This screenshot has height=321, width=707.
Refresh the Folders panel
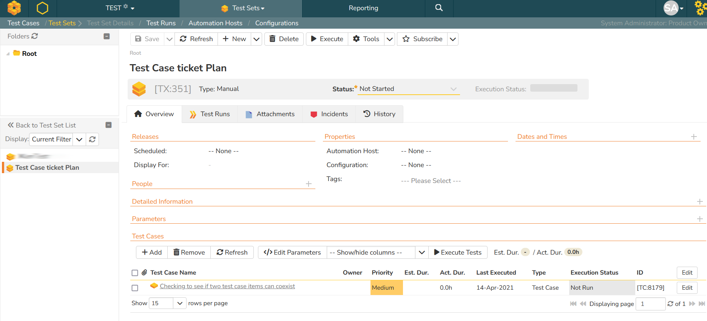pos(35,36)
